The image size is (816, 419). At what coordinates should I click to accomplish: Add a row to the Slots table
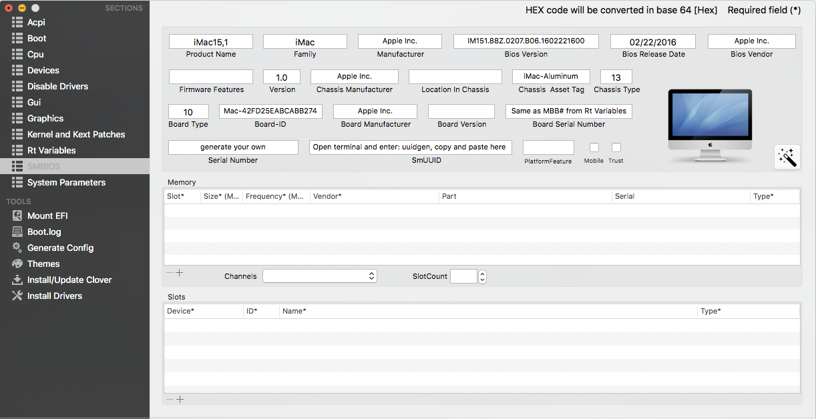(x=180, y=399)
